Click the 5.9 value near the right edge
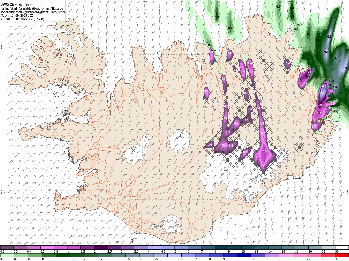Viewport: 349px width, 261px height. coord(344,68)
